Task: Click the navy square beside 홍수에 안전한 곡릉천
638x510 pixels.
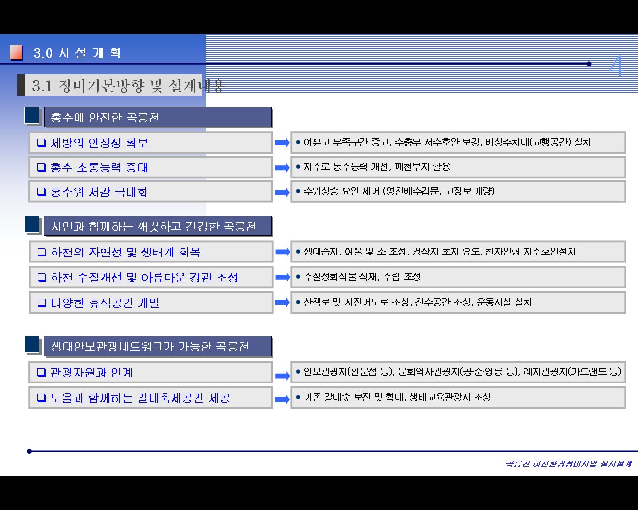Action: pyautogui.click(x=32, y=116)
